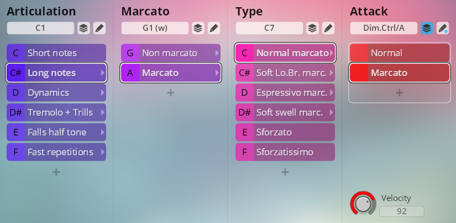Click the layers icon in Articulation column
Screen dimensions: 456x223
tap(83, 28)
